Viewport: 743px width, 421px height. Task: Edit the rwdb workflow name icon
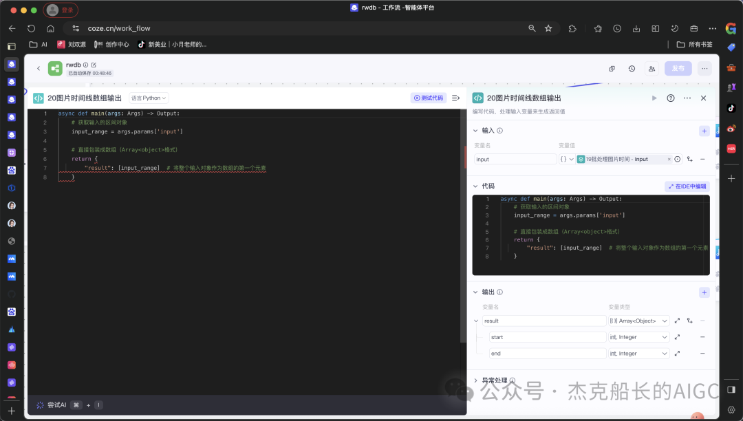click(x=94, y=65)
